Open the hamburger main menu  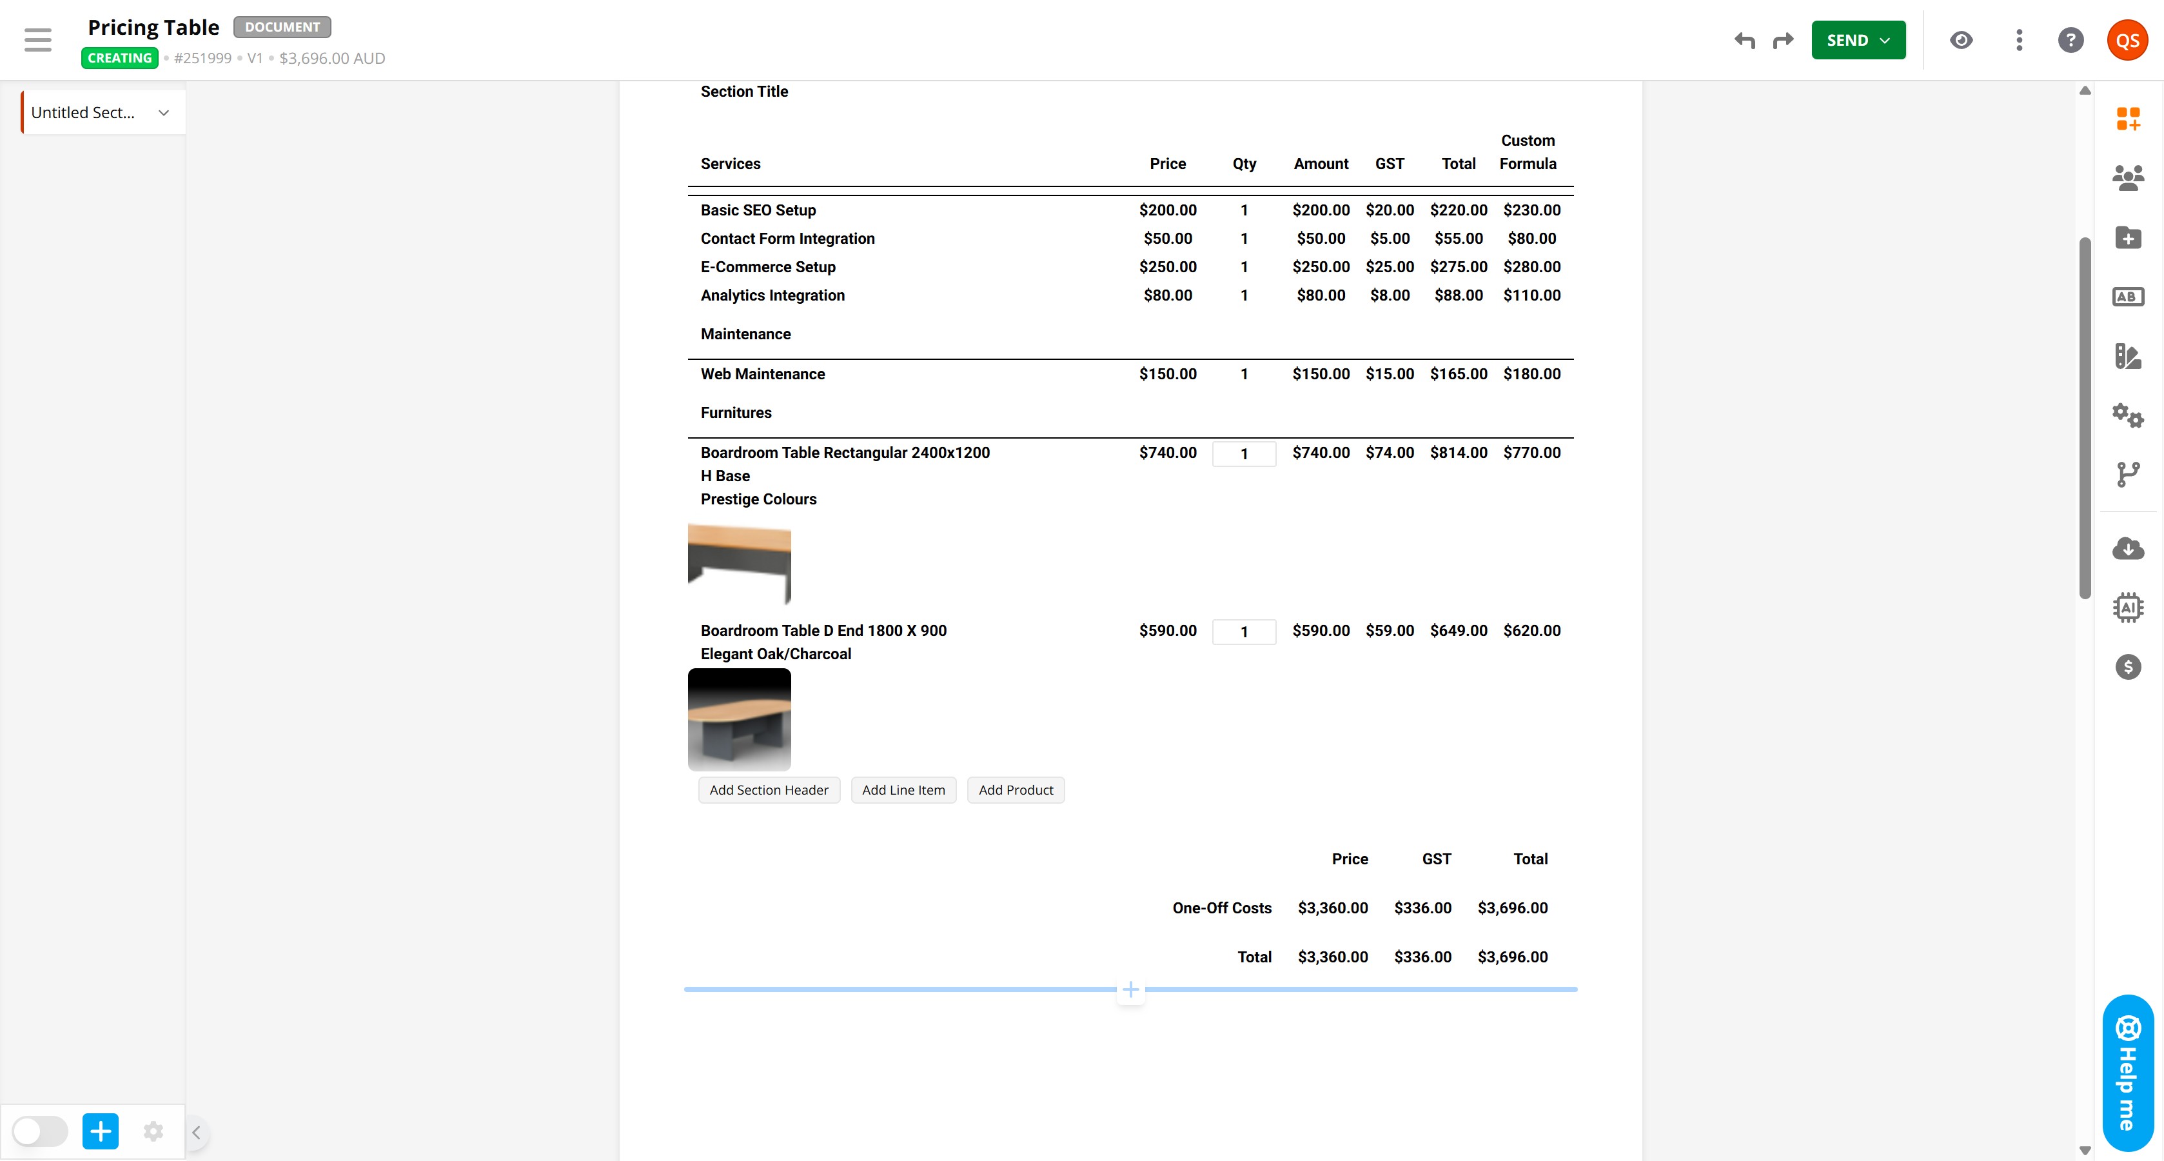click(38, 41)
